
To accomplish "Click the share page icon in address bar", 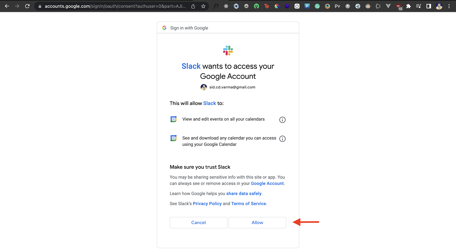I will (193, 6).
